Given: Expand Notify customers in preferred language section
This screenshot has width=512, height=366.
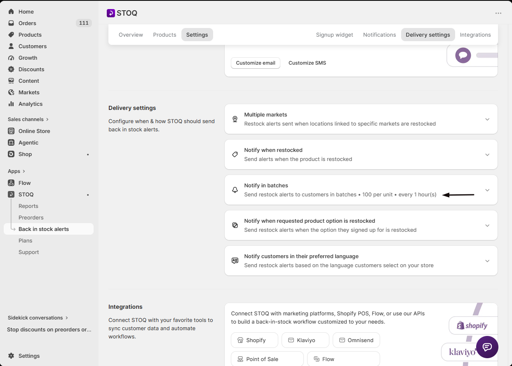Looking at the screenshot, I should coord(487,261).
